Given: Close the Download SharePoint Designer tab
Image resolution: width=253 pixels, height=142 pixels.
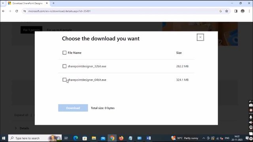Looking at the screenshot, I should [x=47, y=3].
